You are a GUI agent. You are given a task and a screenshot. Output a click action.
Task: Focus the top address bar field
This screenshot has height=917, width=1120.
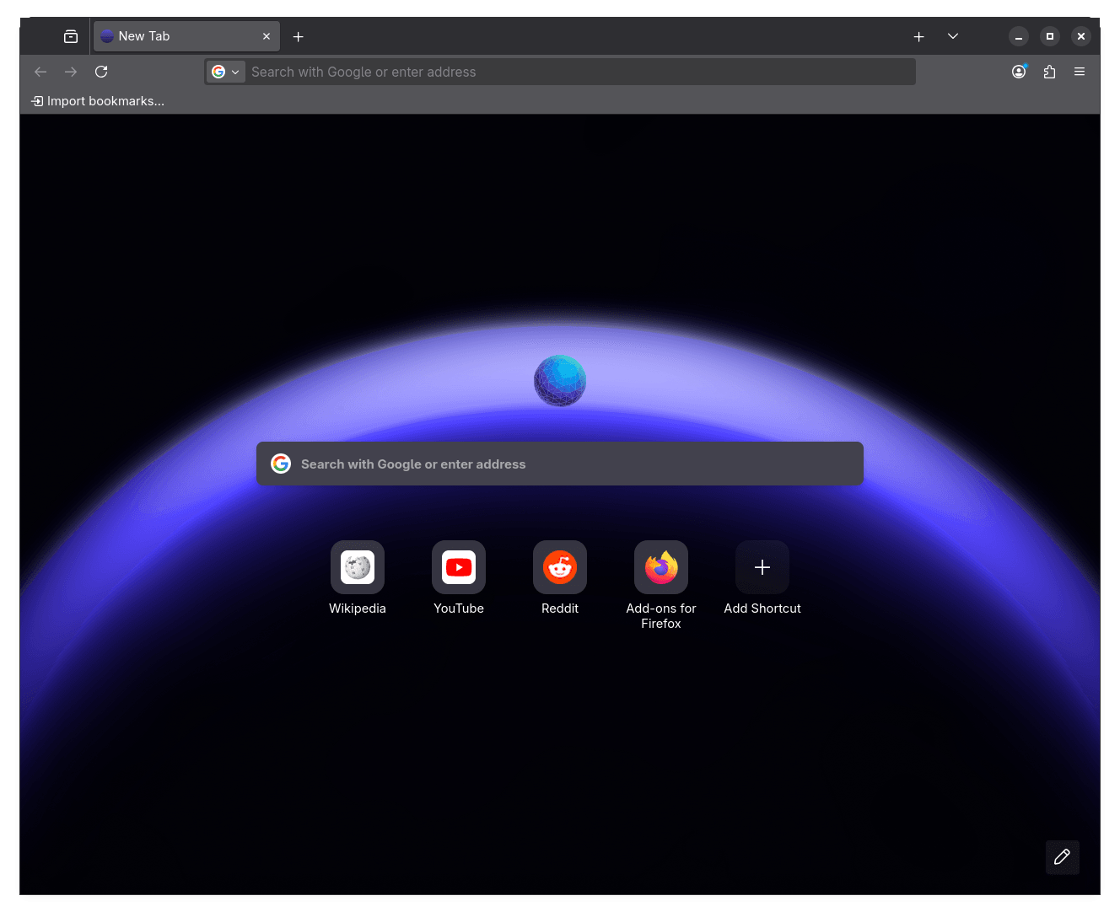(x=573, y=72)
